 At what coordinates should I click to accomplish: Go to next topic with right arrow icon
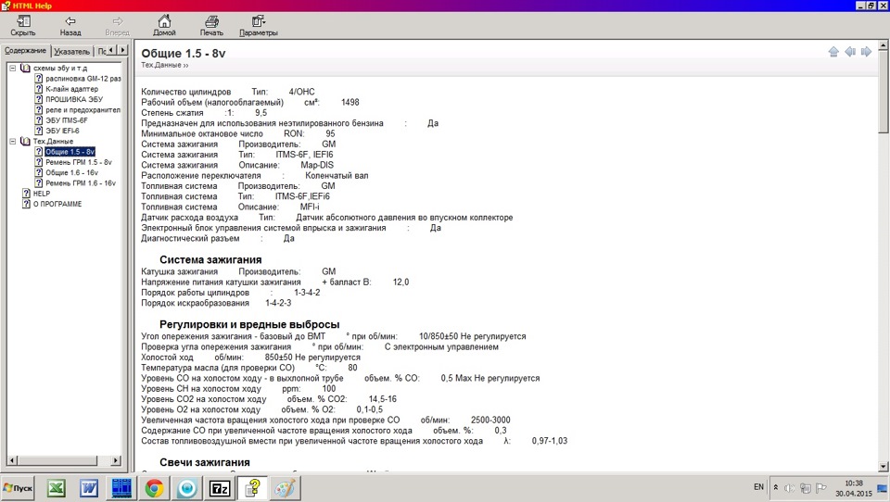click(866, 52)
